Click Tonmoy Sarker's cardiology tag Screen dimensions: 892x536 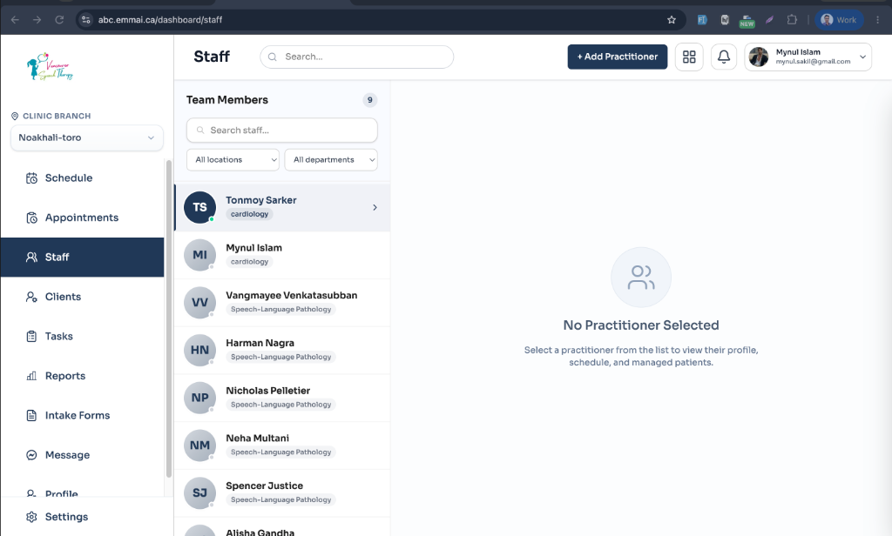[x=250, y=214]
